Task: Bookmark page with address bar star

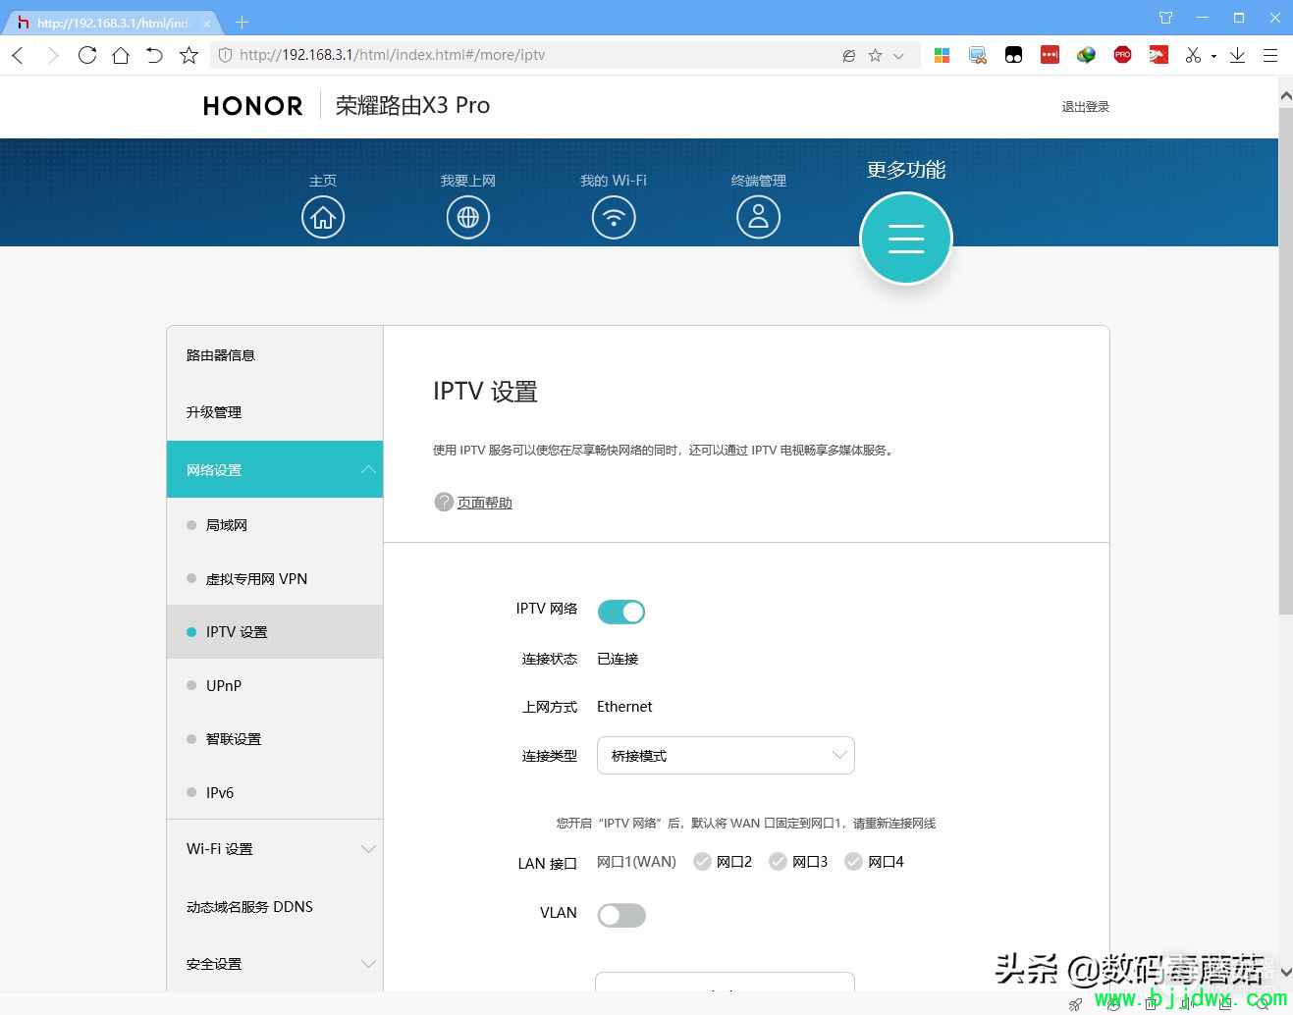Action: (x=875, y=55)
